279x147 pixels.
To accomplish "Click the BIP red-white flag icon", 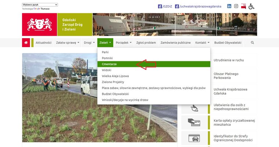I will pyautogui.click(x=243, y=6).
